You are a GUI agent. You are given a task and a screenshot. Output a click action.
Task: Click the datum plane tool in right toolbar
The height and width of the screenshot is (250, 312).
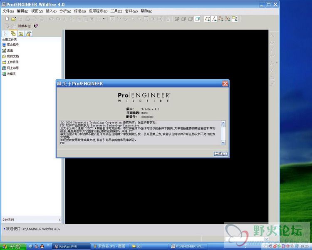pyautogui.click(x=272, y=42)
